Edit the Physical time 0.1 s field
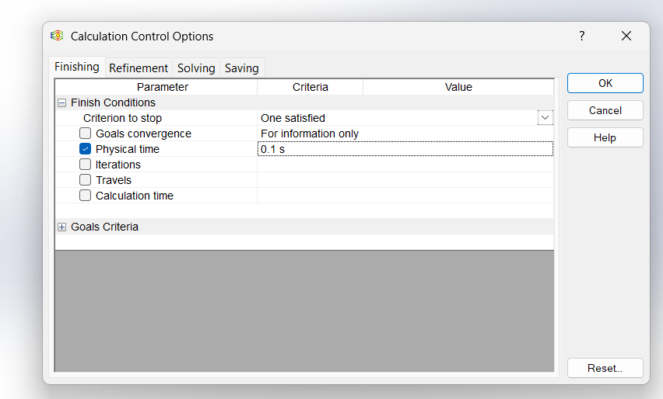 (405, 149)
